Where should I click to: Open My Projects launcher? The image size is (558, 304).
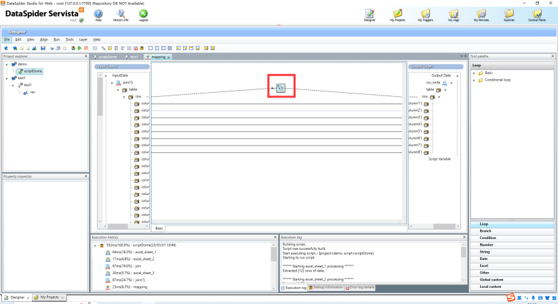397,14
